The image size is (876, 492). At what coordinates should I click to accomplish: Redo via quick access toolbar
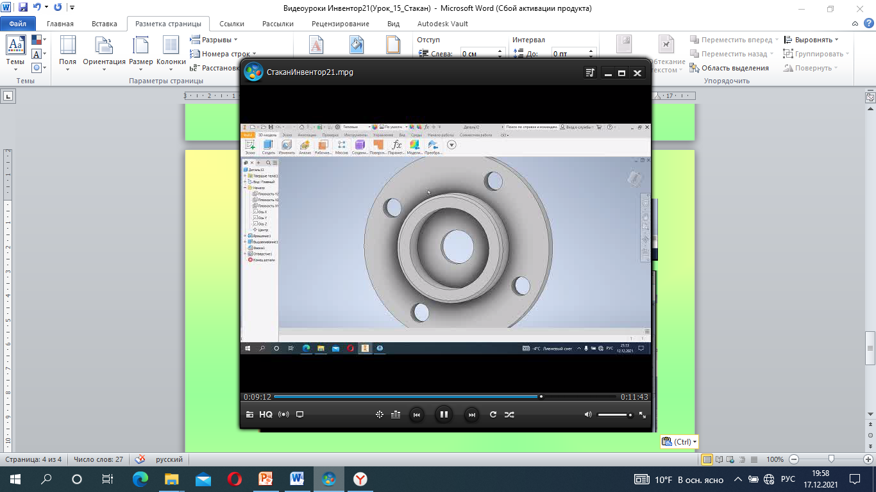[x=58, y=8]
